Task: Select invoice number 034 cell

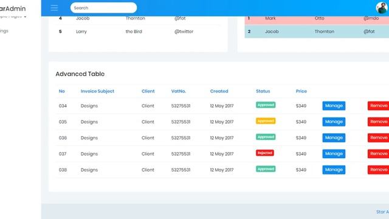Action: (63, 106)
